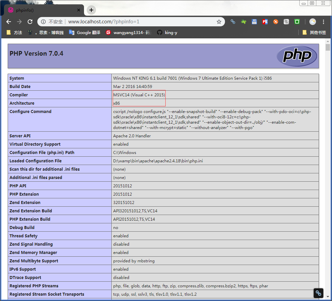Click the blue link badge at page bottom right

coord(318,293)
